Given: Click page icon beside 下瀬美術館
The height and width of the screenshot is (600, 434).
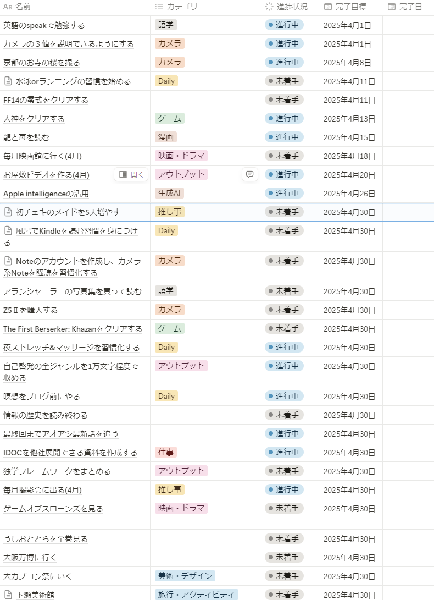Looking at the screenshot, I should tap(8, 595).
